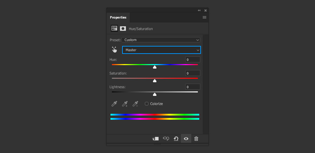Pick the Subtract from Sample eyedropper
This screenshot has height=153, width=315.
(135, 104)
